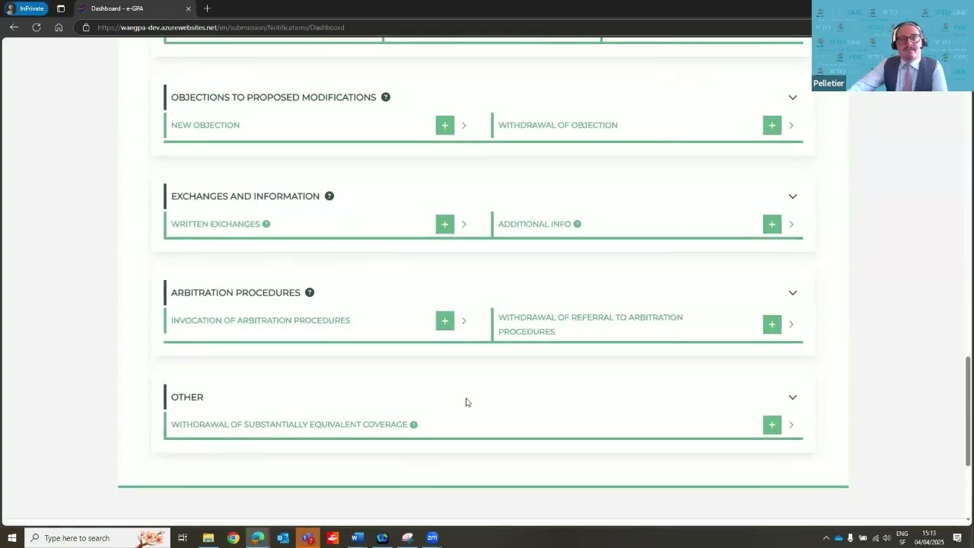Collapse the Other section

point(793,397)
